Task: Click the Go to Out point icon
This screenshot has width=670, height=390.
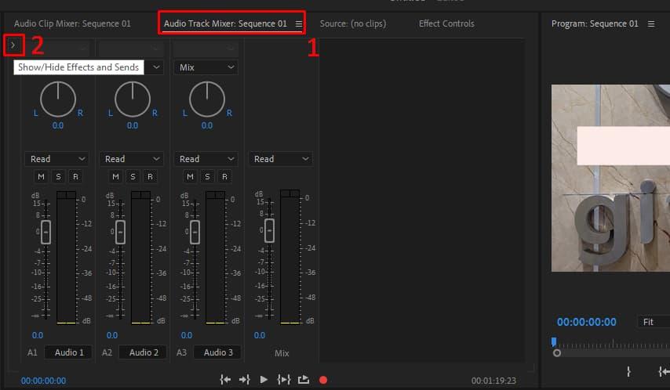Action: (x=245, y=380)
